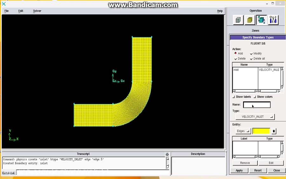
Task: Select the Add action radio button
Action: tap(235, 53)
